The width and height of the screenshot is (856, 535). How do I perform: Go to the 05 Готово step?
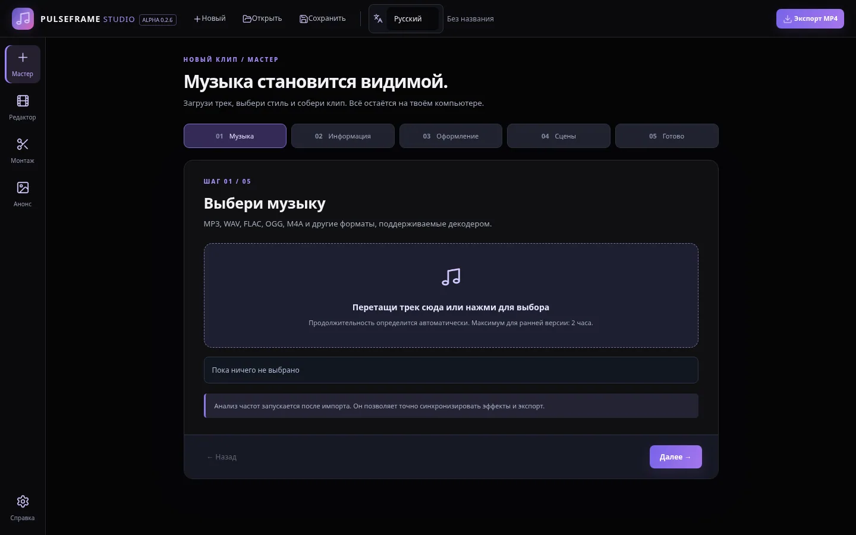[667, 136]
